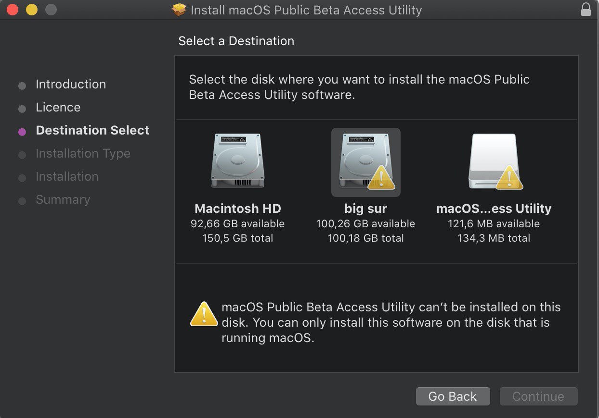599x418 pixels.
Task: Click the Go Back button
Action: click(453, 396)
